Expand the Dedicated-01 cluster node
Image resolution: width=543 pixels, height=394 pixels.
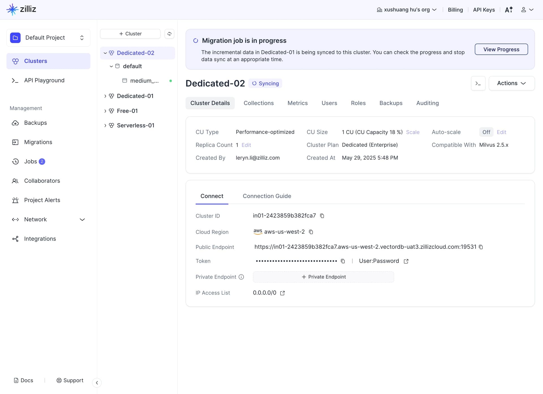[x=105, y=96]
